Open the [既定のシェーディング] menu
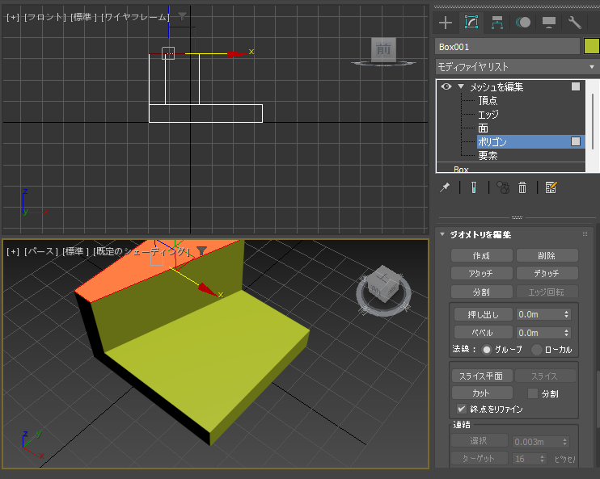This screenshot has height=479, width=600. [142, 251]
